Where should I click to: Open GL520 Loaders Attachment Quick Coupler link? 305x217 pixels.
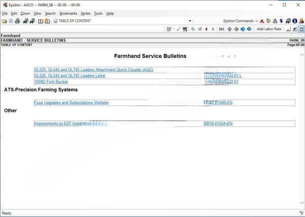pos(94,69)
